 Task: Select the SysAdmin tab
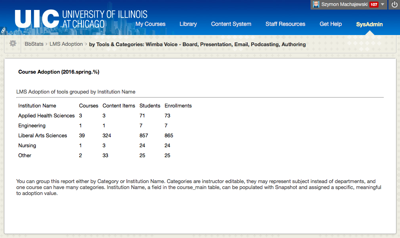tap(369, 24)
